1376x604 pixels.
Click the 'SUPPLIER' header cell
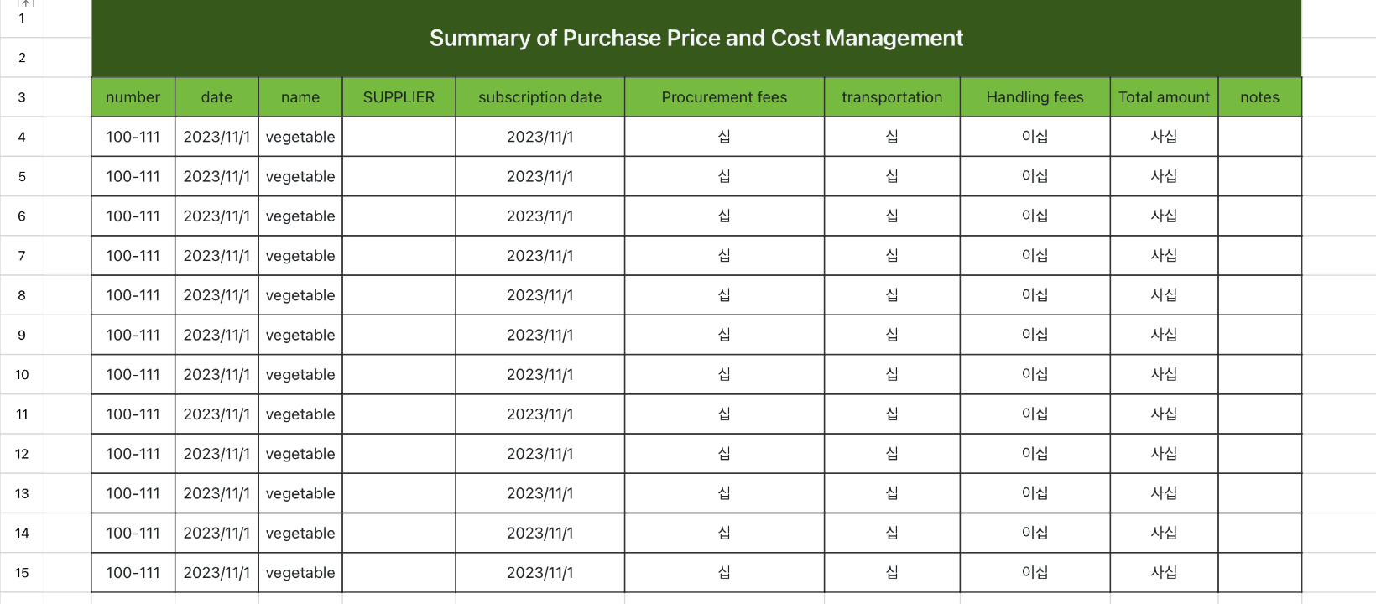(399, 97)
